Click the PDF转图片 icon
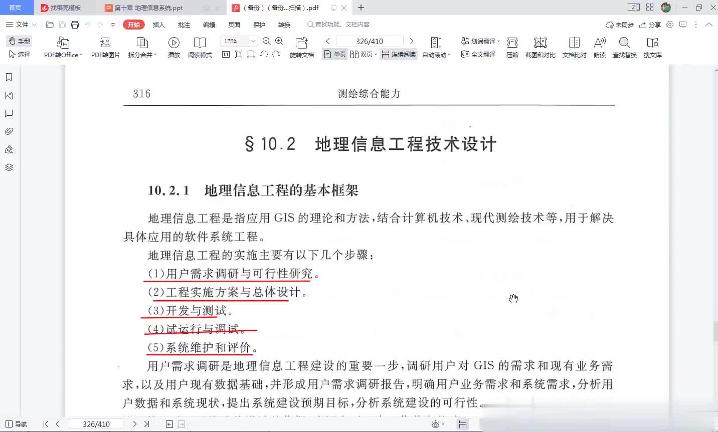The width and height of the screenshot is (718, 432). [x=105, y=43]
